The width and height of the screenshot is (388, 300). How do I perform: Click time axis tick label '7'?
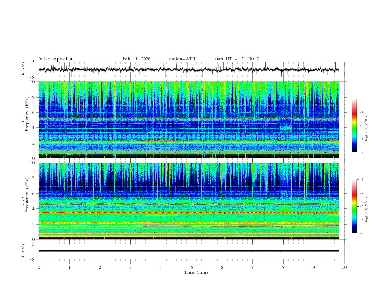(253, 267)
